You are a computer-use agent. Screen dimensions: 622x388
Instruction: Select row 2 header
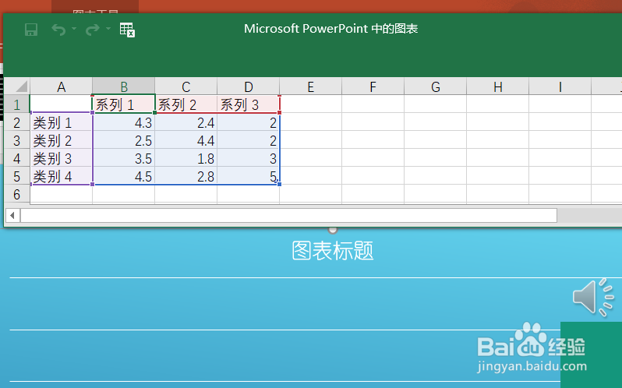pyautogui.click(x=16, y=122)
